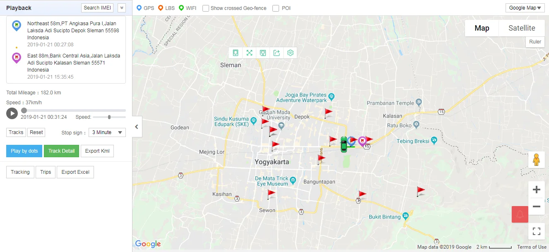Click the share arrow icon in map toolbar

277,53
